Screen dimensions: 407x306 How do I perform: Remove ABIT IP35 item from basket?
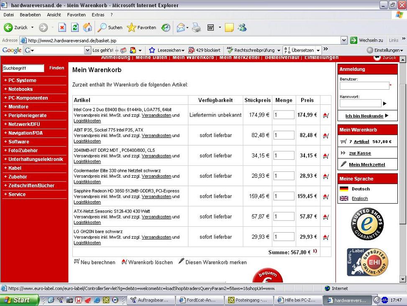click(326, 135)
